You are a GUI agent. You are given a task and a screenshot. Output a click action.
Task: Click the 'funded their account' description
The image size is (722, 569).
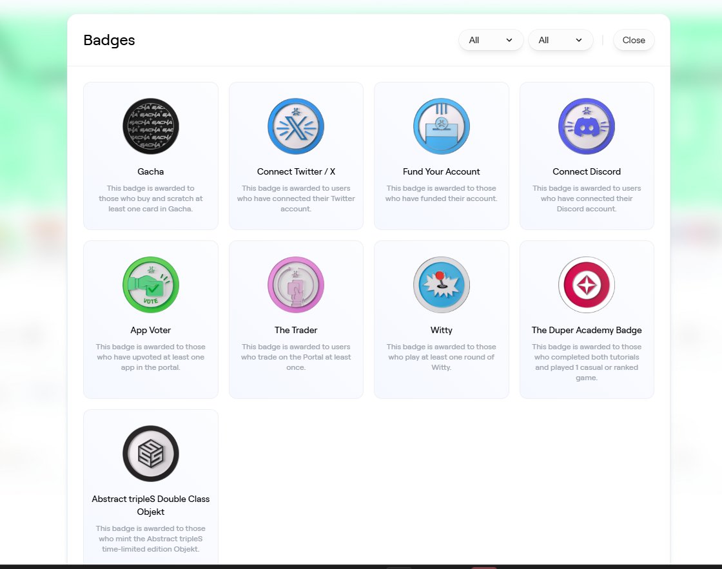pos(442,193)
